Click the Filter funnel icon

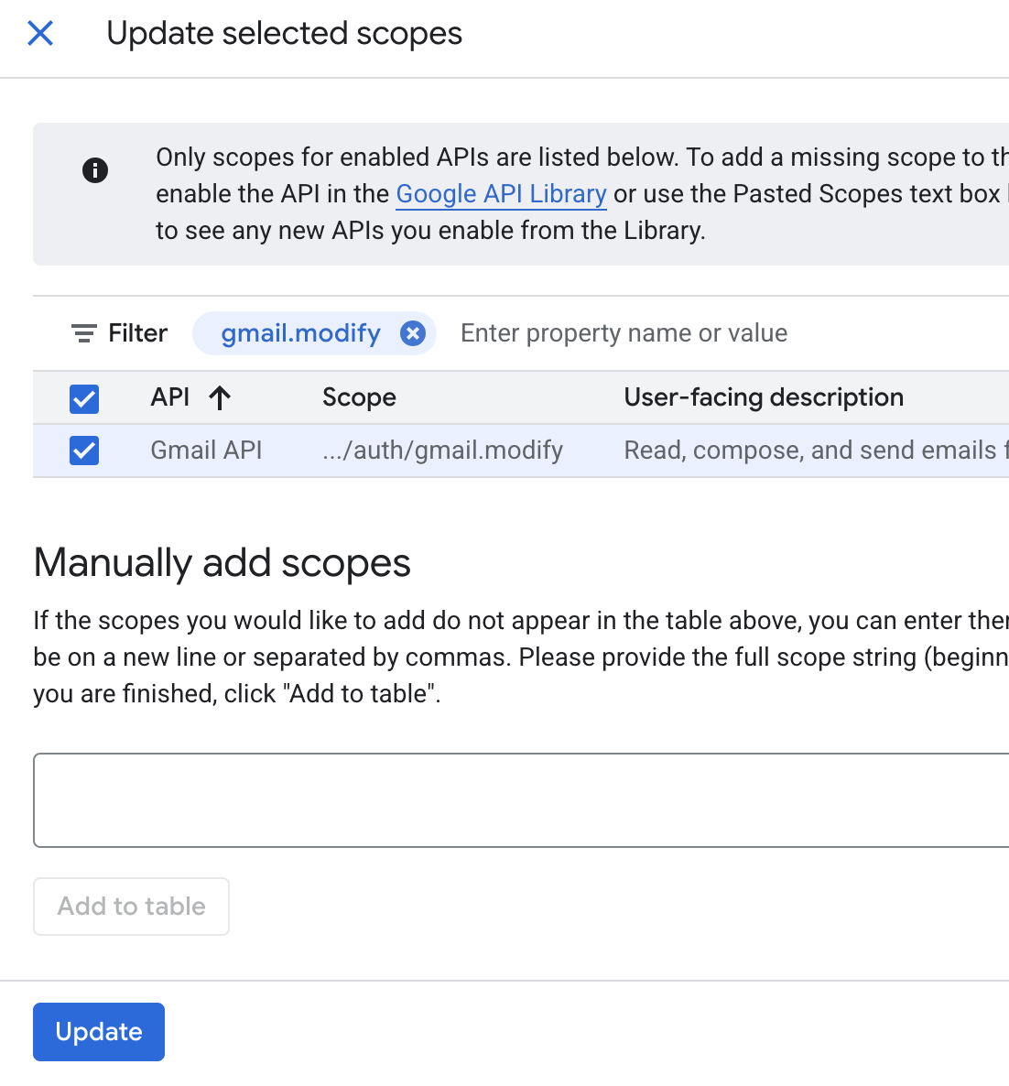(x=83, y=333)
